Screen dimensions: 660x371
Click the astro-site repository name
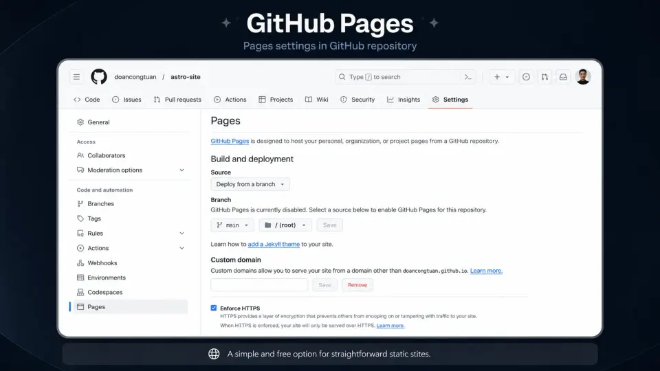pyautogui.click(x=186, y=77)
